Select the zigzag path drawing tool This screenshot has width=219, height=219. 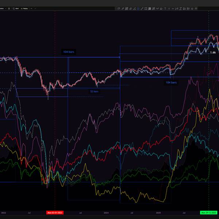click(x=158, y=9)
